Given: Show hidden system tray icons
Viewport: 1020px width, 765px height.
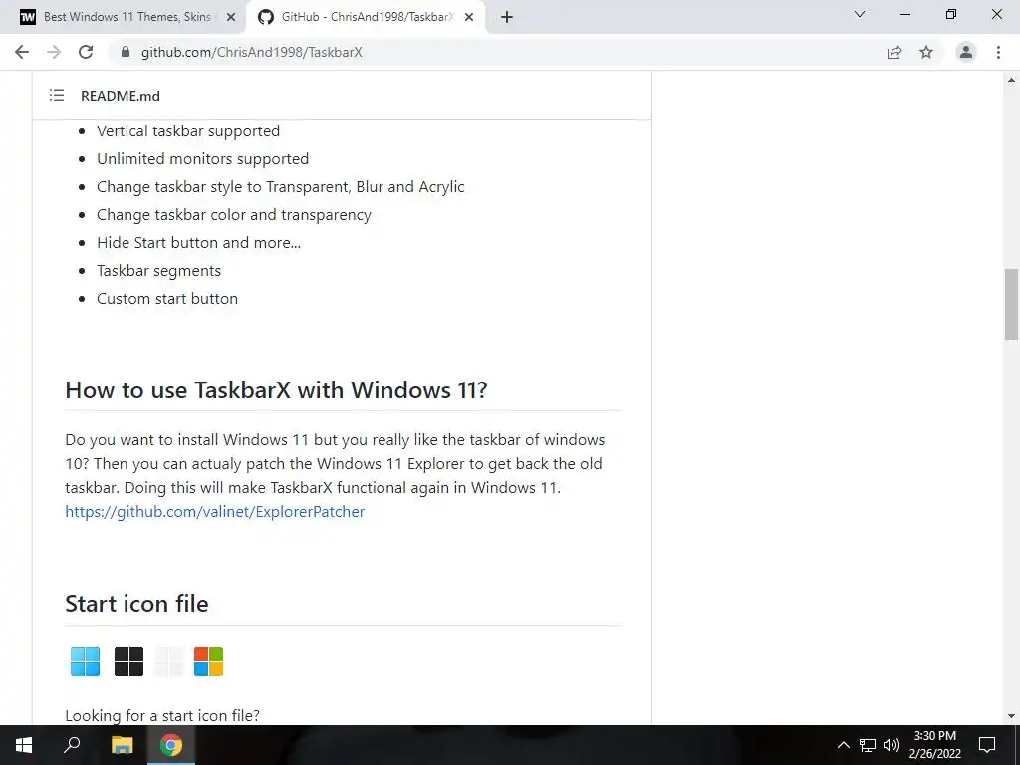Looking at the screenshot, I should pyautogui.click(x=843, y=745).
